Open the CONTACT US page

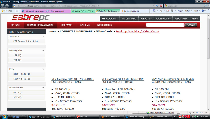click(x=163, y=19)
